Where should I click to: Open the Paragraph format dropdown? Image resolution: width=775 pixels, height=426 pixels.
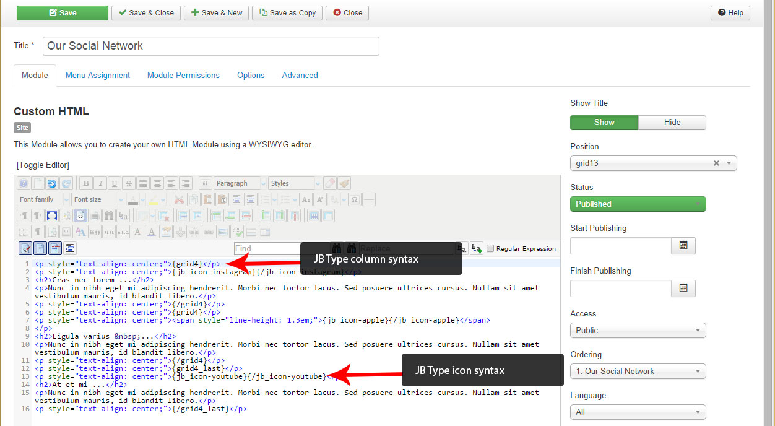pyautogui.click(x=240, y=183)
